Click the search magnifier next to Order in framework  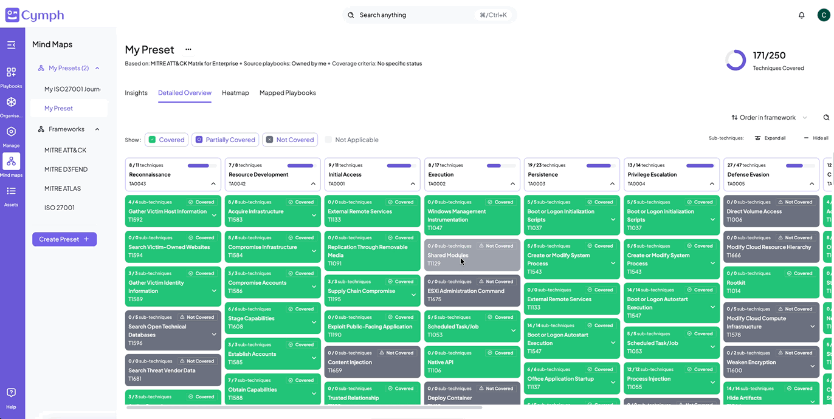click(x=826, y=118)
